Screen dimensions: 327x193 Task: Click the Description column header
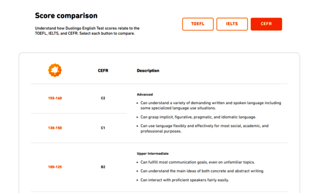click(x=148, y=71)
